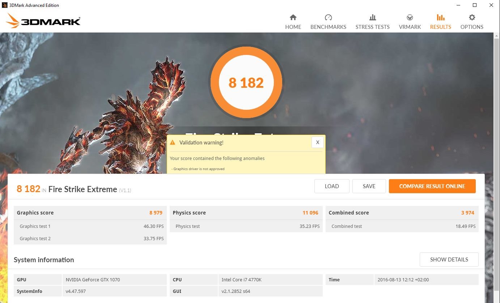Click the Combined score header label
The height and width of the screenshot is (303, 500).
coord(349,213)
